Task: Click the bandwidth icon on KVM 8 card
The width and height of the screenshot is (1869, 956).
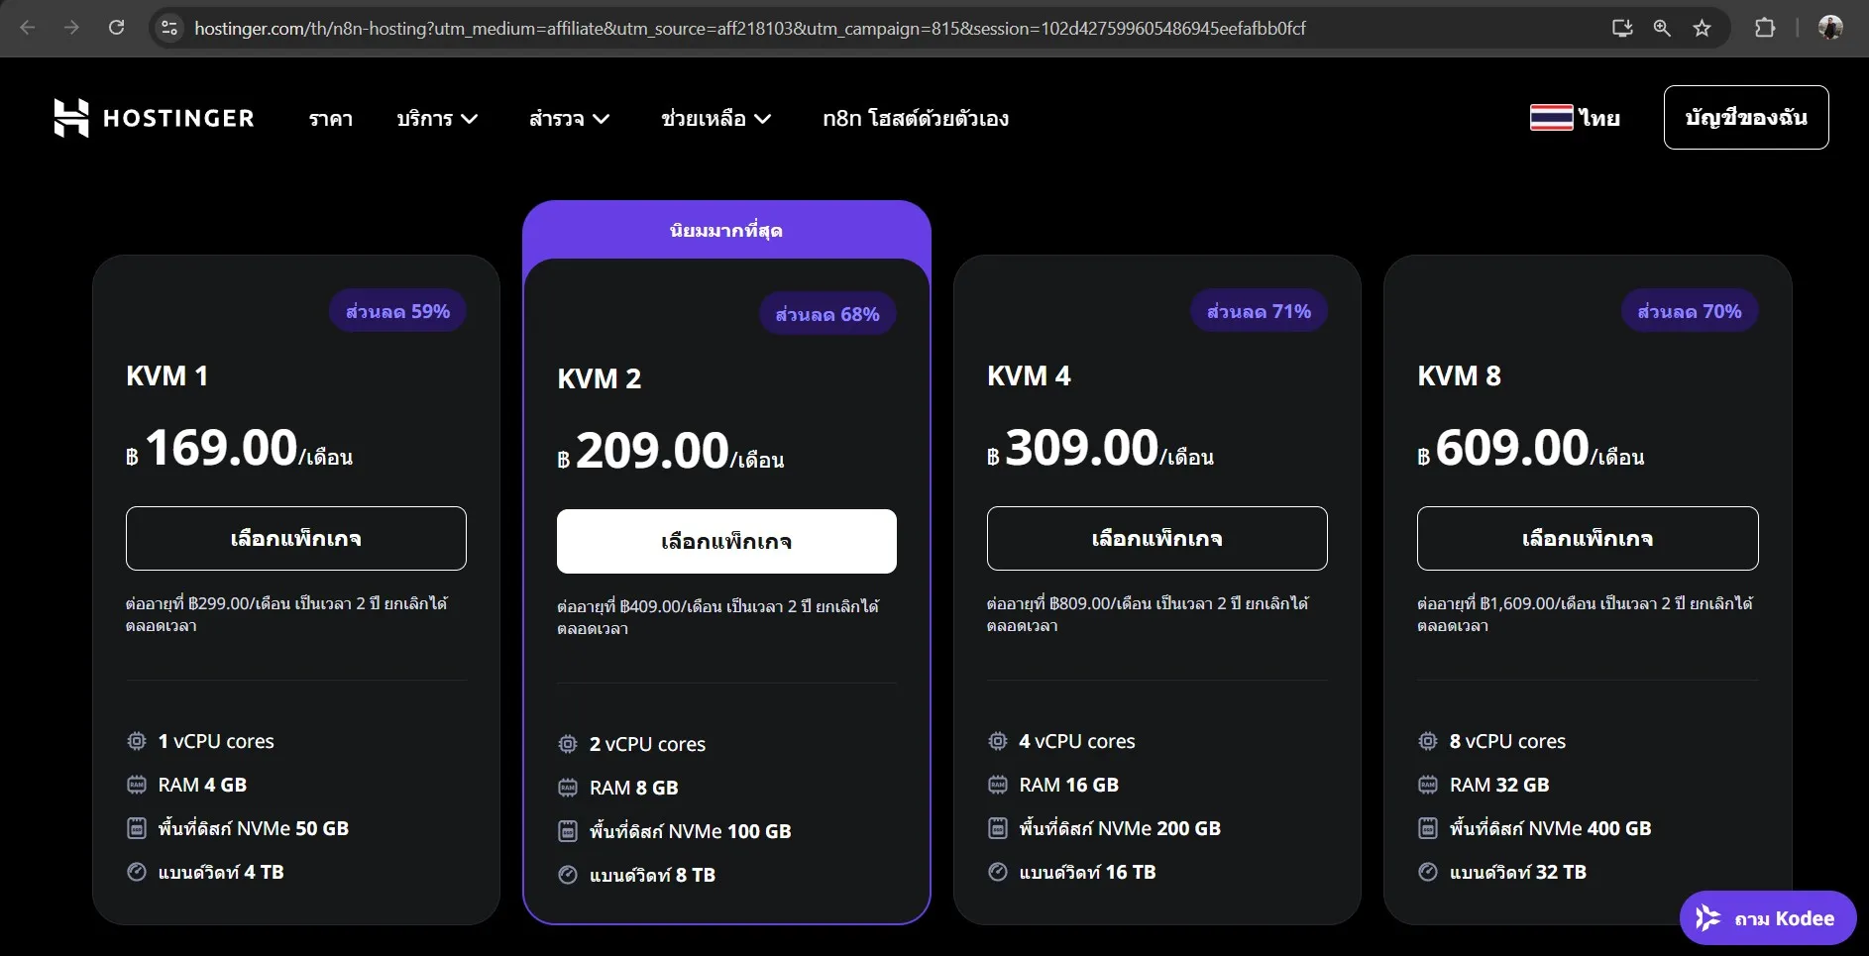Action: pyautogui.click(x=1428, y=873)
